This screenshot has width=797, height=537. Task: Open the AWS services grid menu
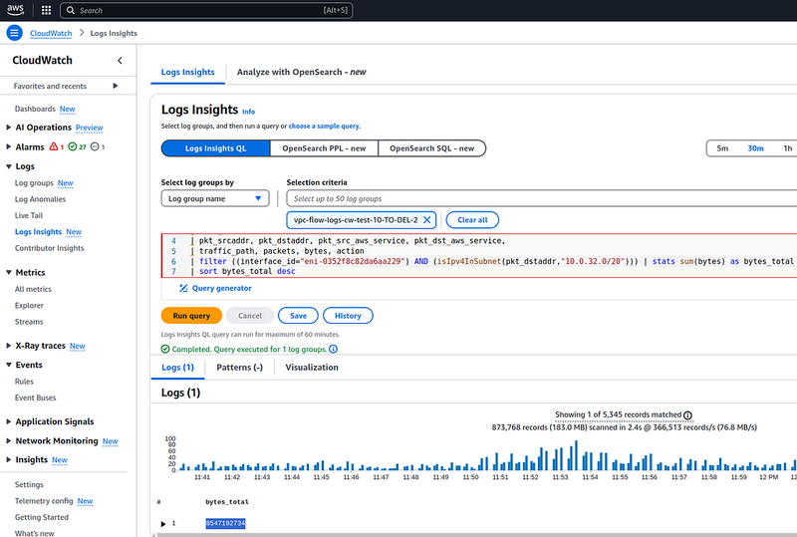pyautogui.click(x=46, y=10)
